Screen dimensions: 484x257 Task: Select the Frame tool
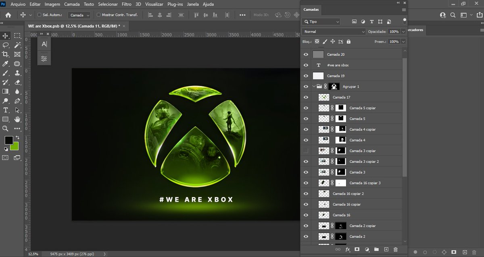[x=17, y=54]
